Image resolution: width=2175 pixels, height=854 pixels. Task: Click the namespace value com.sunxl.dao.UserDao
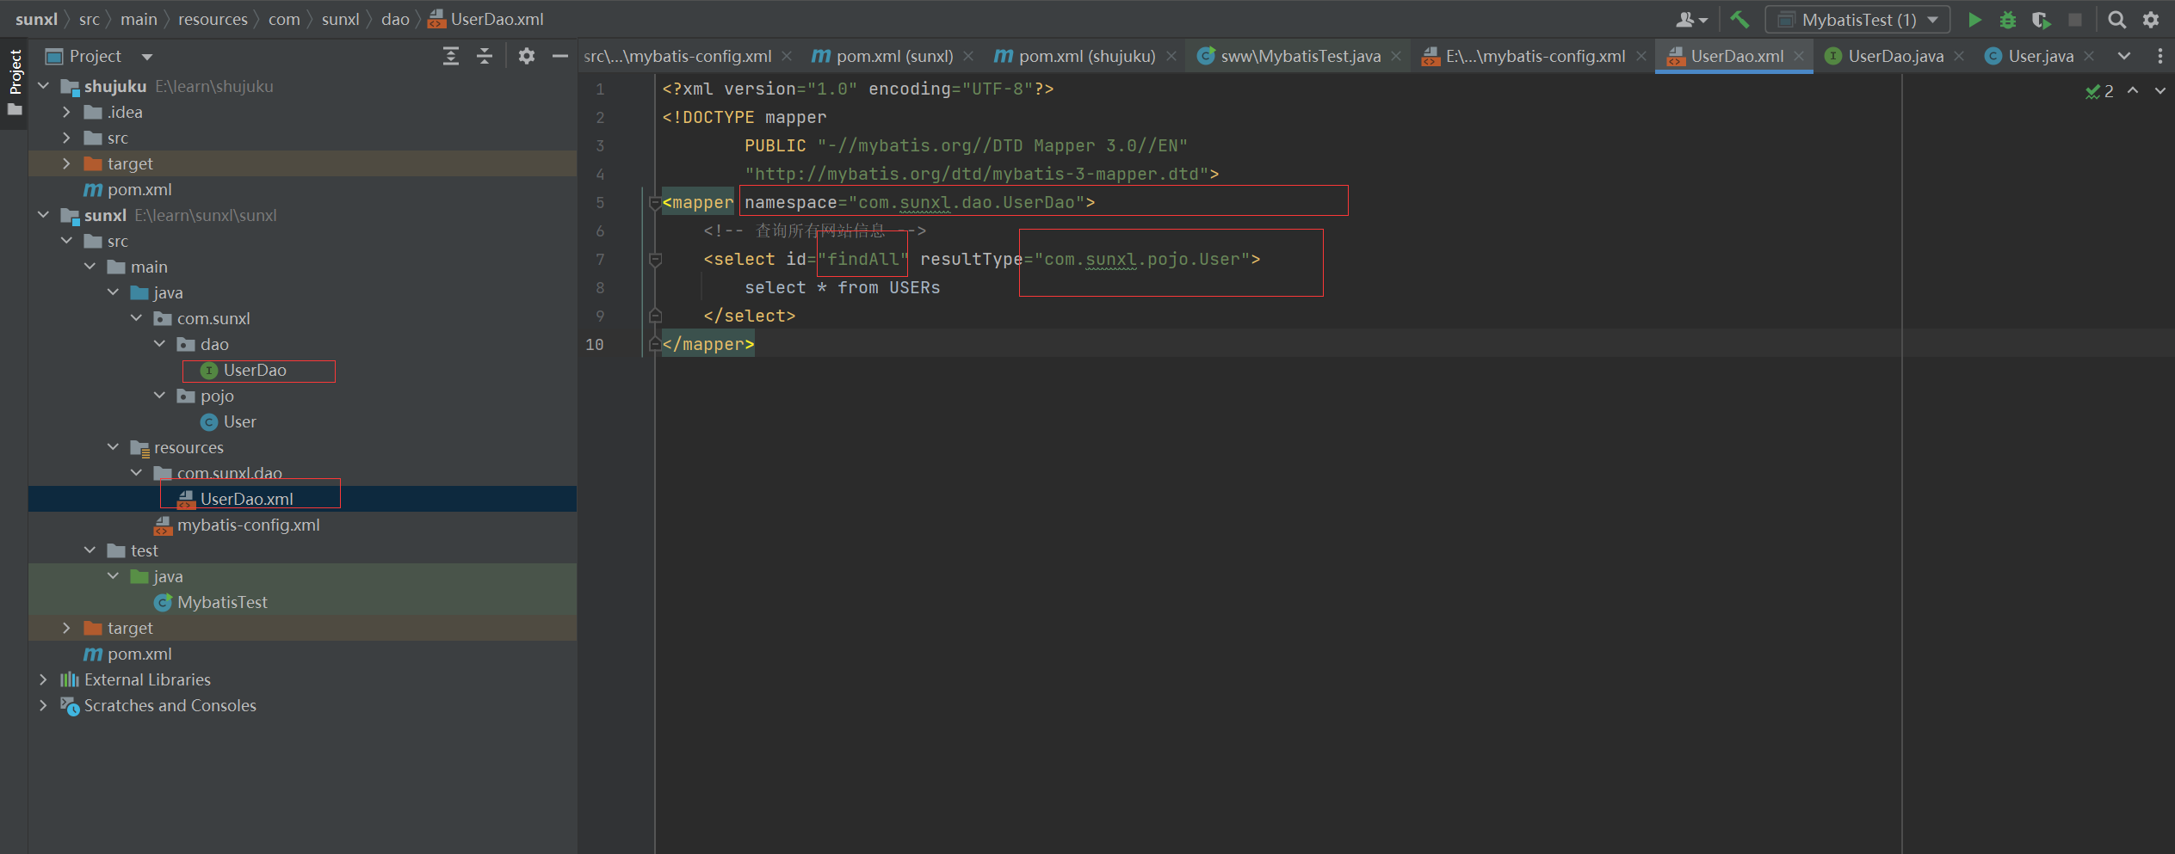coord(967,203)
